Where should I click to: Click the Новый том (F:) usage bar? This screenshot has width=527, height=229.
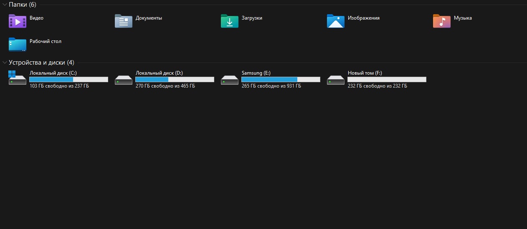point(387,79)
